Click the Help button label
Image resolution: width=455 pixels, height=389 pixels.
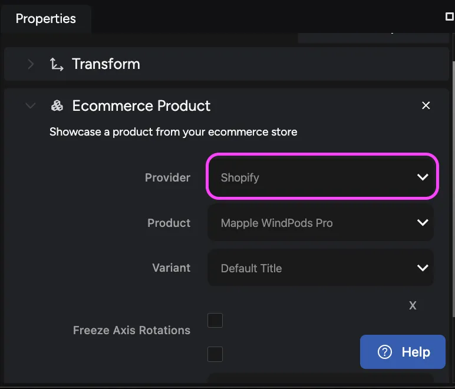tap(416, 352)
